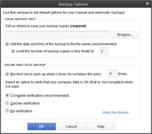Disable the Remind me to back up checkbox
This screenshot has height=134, width=152.
click(x=7, y=74)
